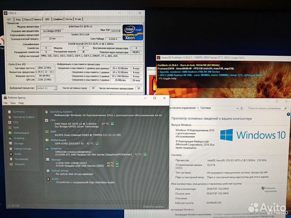Open the File menu in Speccy

point(6,103)
